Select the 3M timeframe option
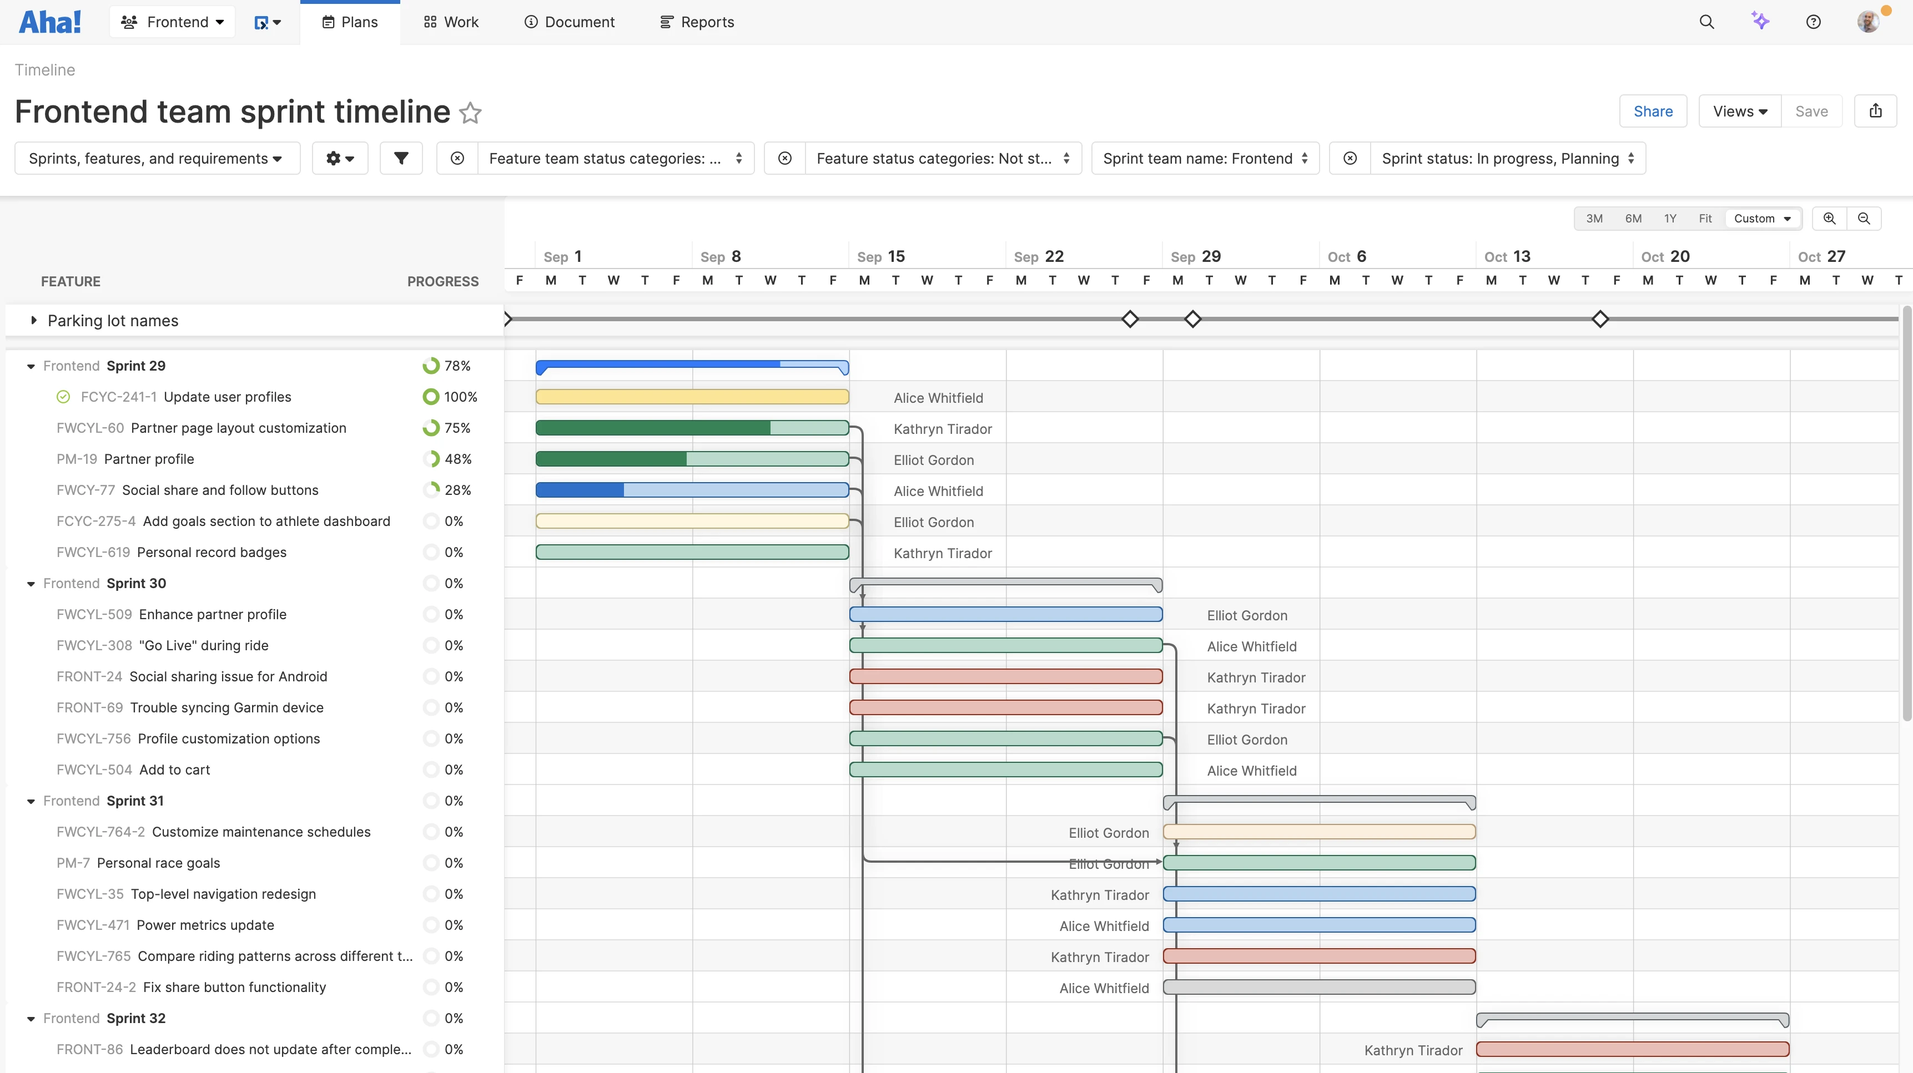1913x1073 pixels. coord(1594,218)
